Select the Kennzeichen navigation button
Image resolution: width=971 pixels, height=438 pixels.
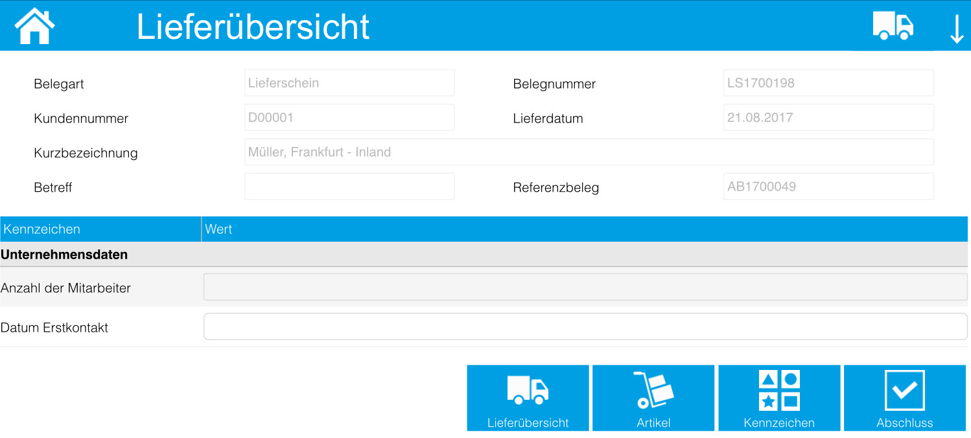point(778,398)
